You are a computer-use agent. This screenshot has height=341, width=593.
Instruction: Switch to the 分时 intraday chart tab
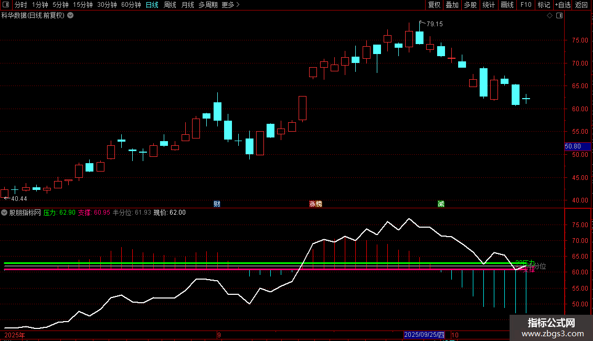tap(21, 5)
